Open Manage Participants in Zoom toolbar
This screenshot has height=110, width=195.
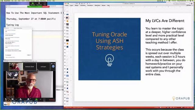point(28,100)
